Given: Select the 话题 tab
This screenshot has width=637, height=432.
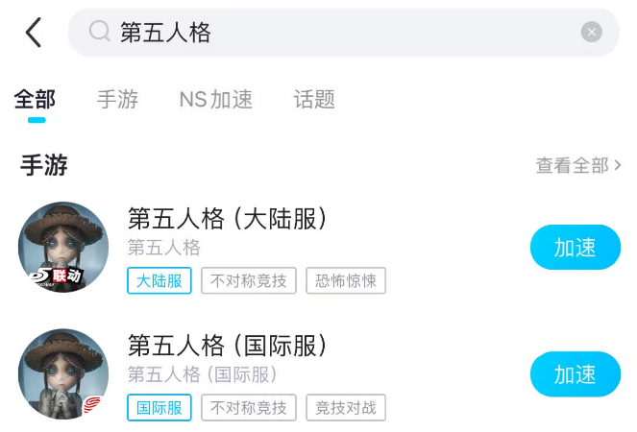Looking at the screenshot, I should (314, 99).
